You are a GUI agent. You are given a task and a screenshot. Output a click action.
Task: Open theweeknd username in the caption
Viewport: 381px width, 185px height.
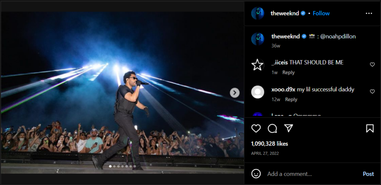coord(285,36)
